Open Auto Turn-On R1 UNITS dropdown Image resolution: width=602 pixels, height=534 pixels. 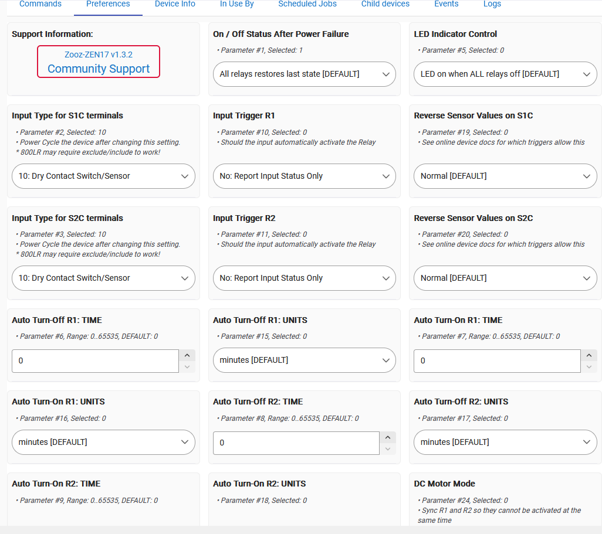[103, 443]
